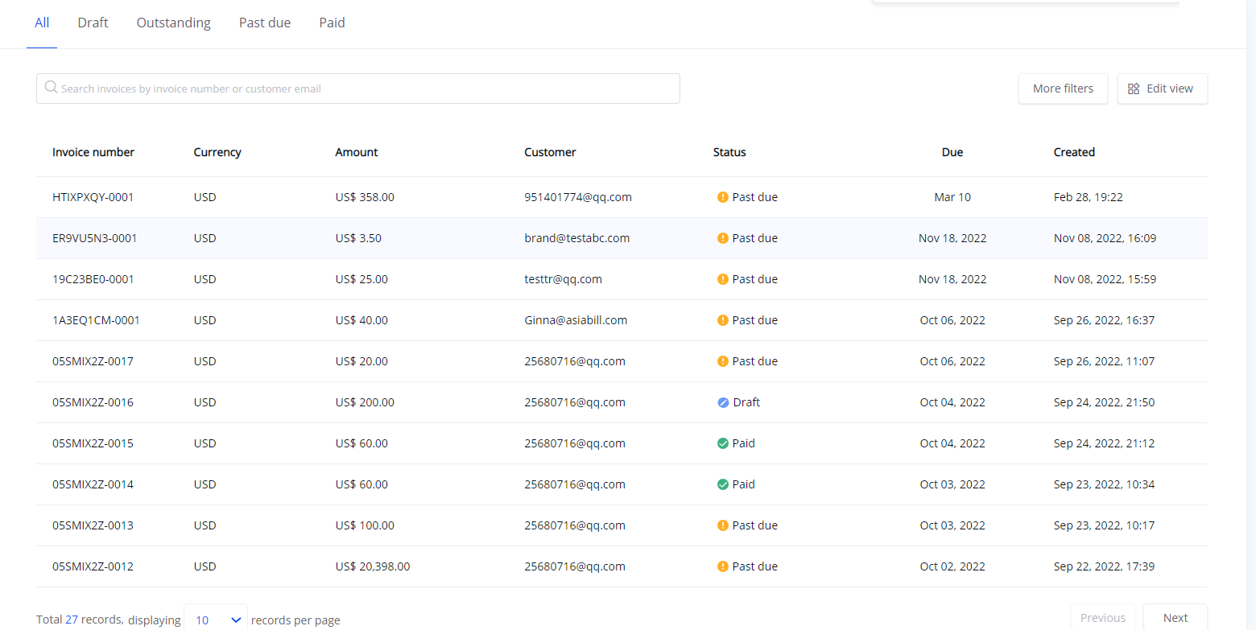Click the Draft status icon for 05SMIX2Z-0016

722,402
